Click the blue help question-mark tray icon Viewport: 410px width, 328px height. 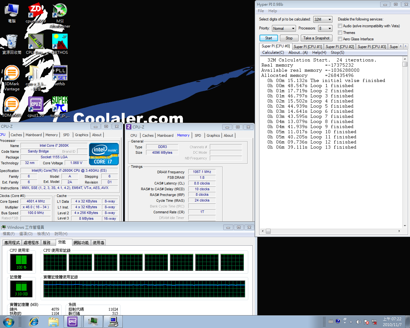(338, 321)
